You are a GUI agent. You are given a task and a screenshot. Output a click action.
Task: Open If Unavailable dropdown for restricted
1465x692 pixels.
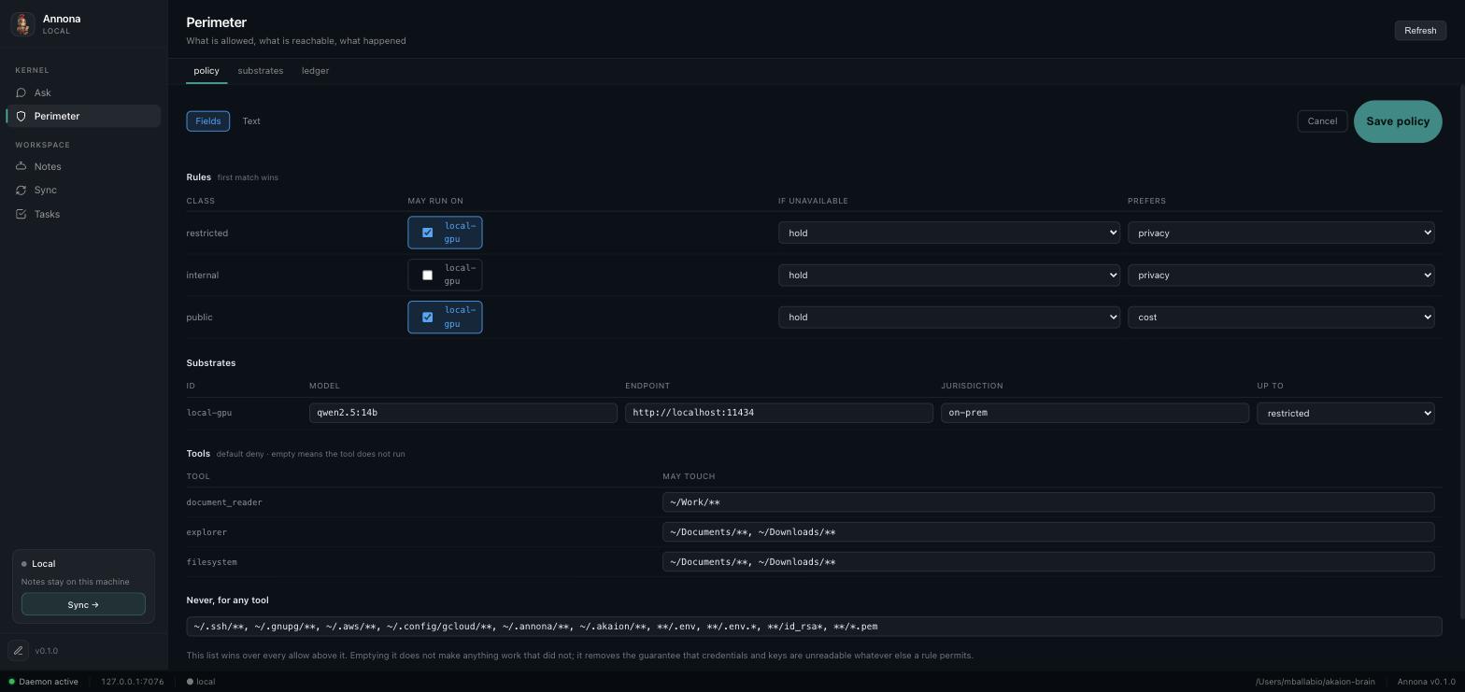pyautogui.click(x=948, y=233)
